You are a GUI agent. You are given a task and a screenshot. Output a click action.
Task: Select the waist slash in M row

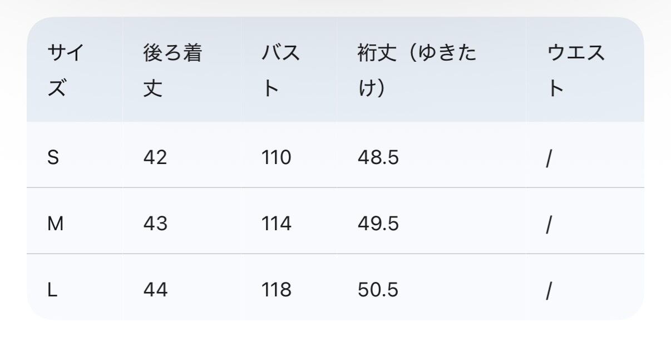(x=549, y=225)
